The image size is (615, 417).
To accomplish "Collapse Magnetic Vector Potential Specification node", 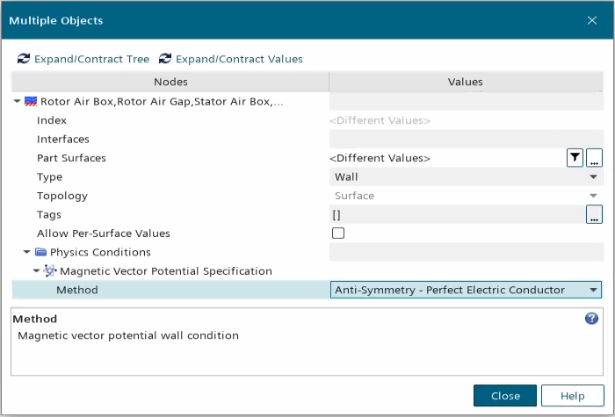I will tap(38, 271).
